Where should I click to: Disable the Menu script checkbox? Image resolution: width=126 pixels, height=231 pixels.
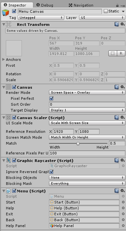(x=14, y=191)
